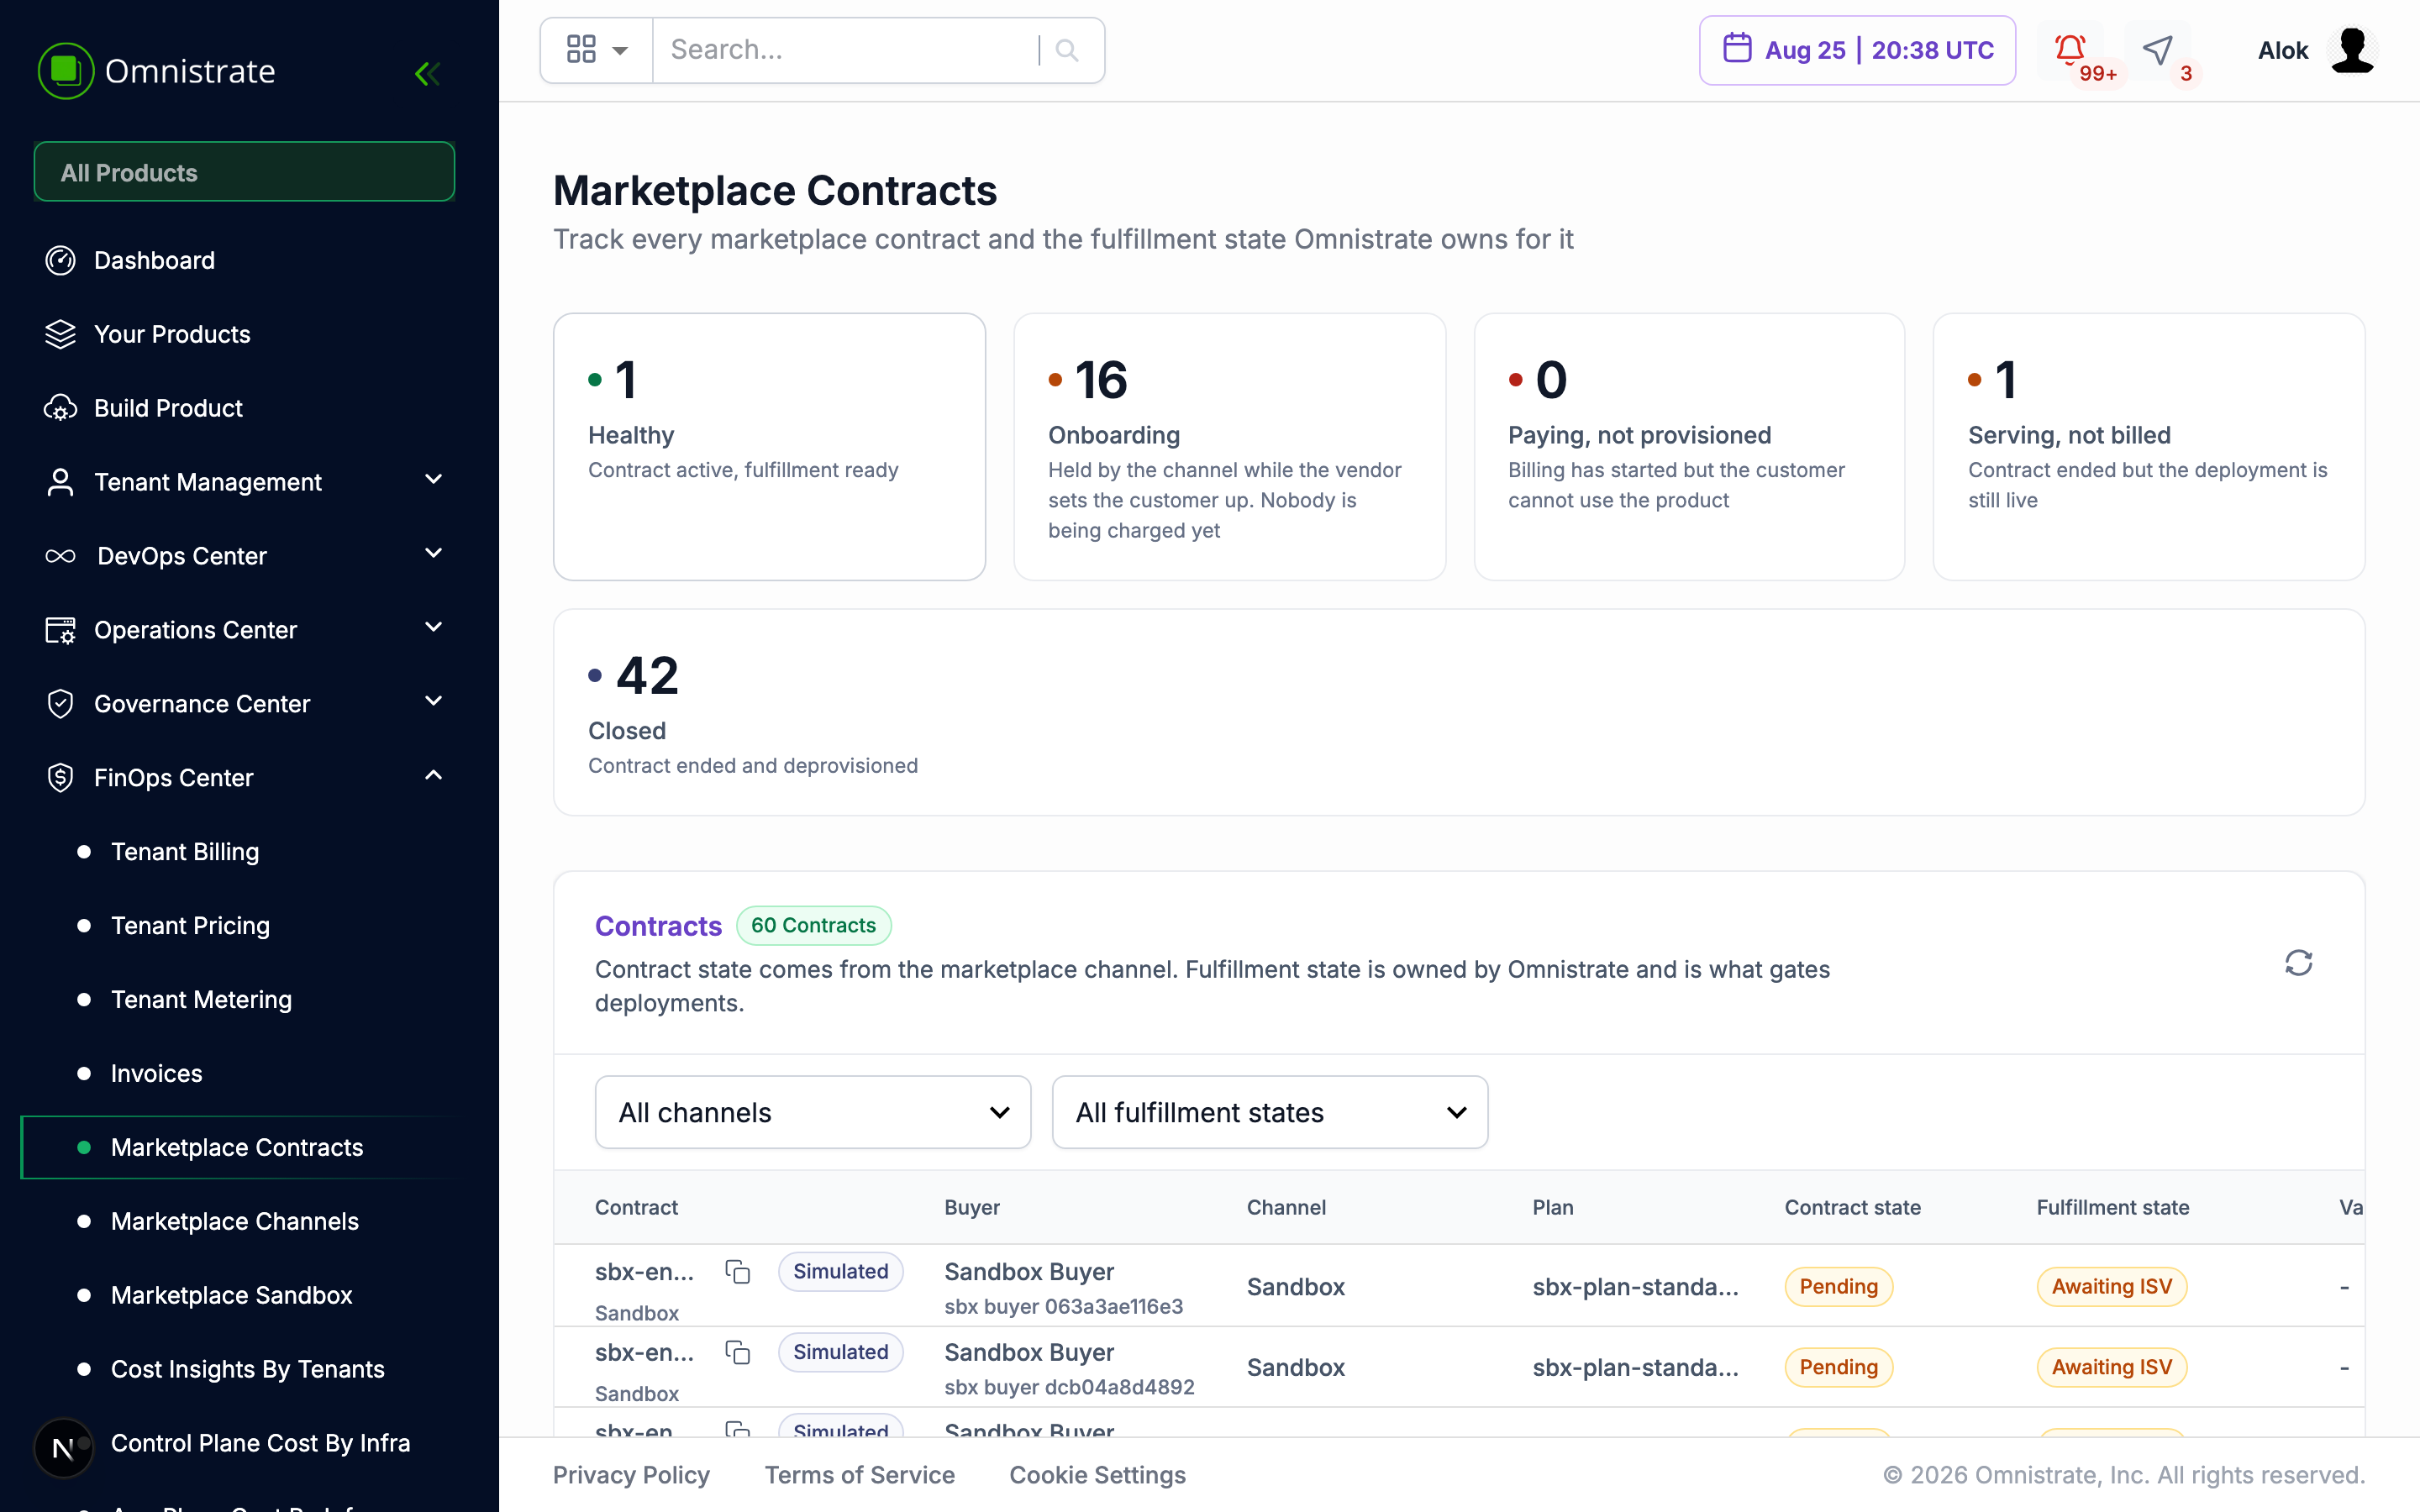The height and width of the screenshot is (1512, 2420).
Task: Open Your Products in sidebar
Action: pyautogui.click(x=172, y=334)
